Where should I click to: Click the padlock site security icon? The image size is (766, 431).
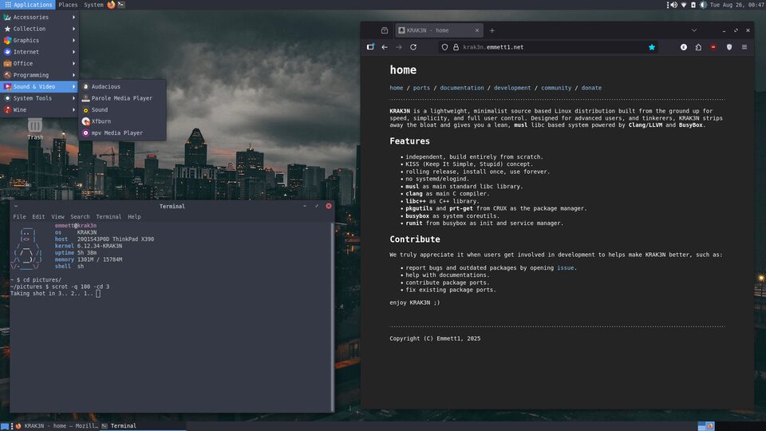(x=456, y=47)
